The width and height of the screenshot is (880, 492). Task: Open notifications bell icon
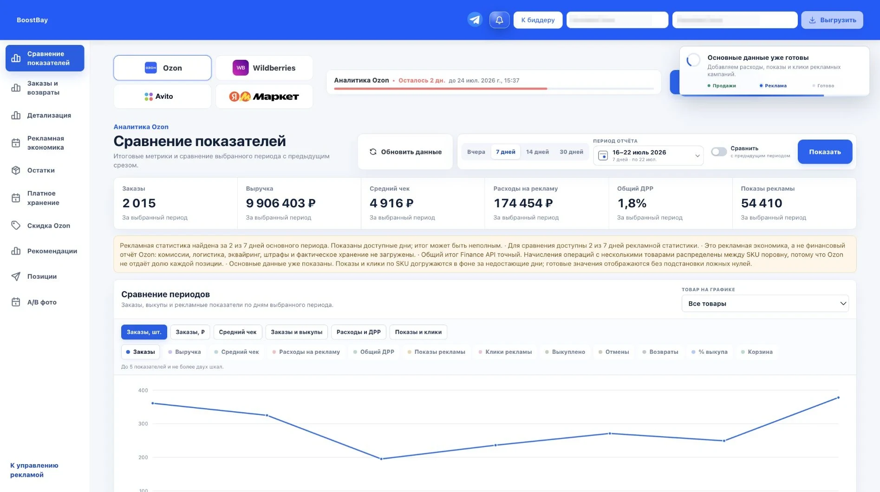pos(499,20)
